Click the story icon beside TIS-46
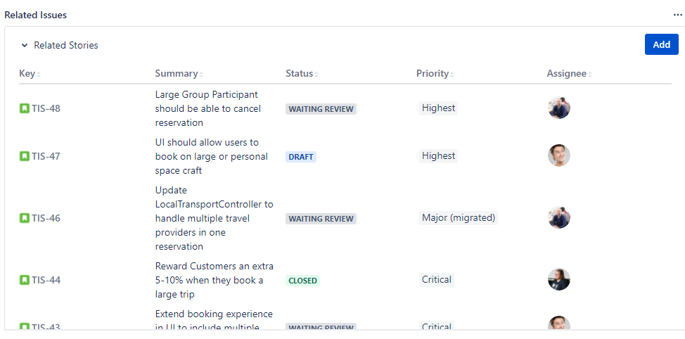 point(25,218)
